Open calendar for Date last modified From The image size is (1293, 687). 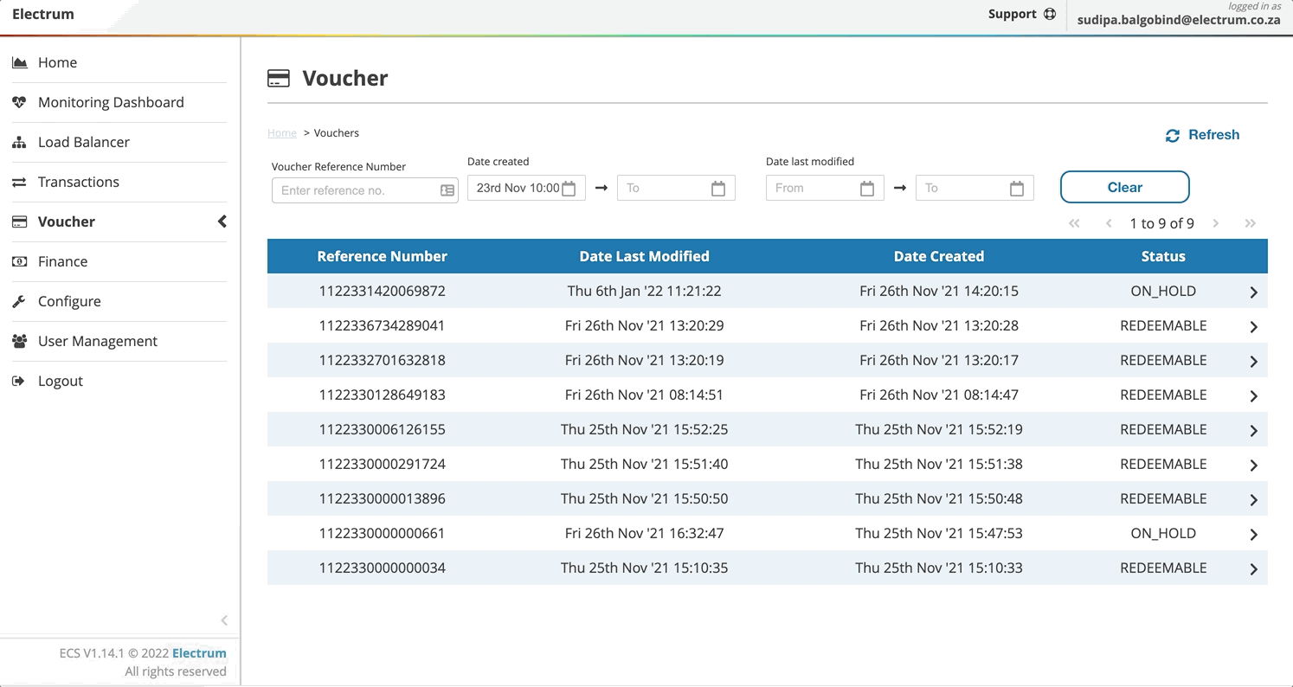pyautogui.click(x=867, y=189)
